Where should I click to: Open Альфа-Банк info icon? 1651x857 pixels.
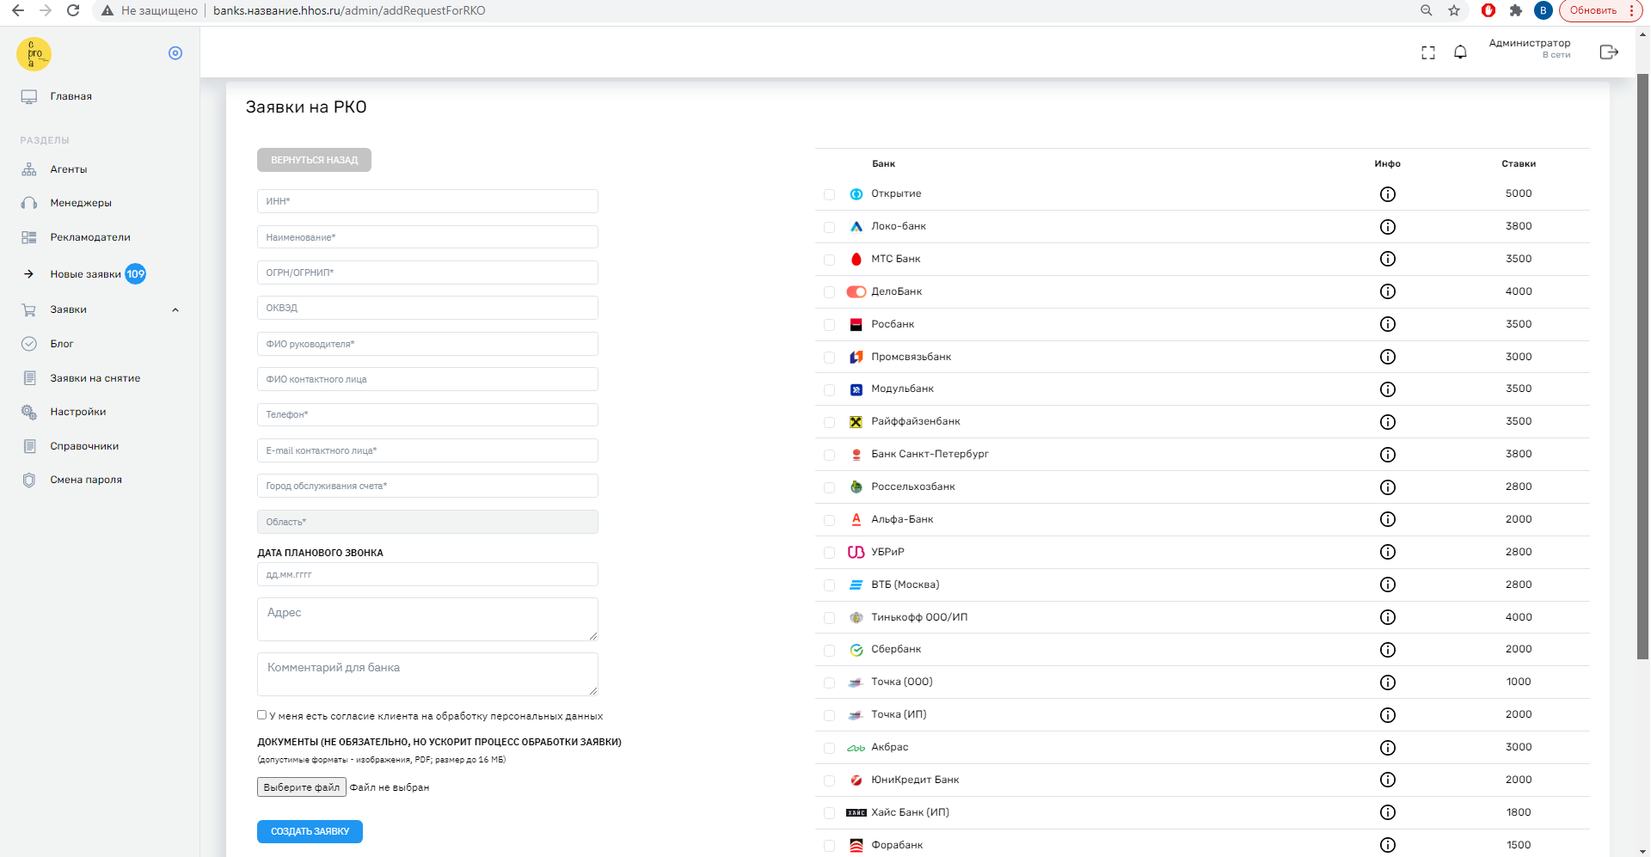(x=1387, y=519)
